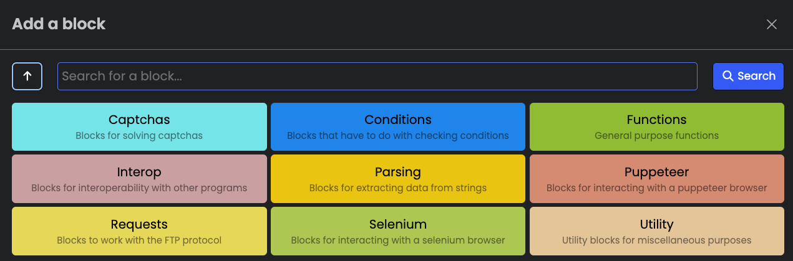This screenshot has height=261, width=793.
Task: Focus the Search for a block field
Action: coord(377,76)
